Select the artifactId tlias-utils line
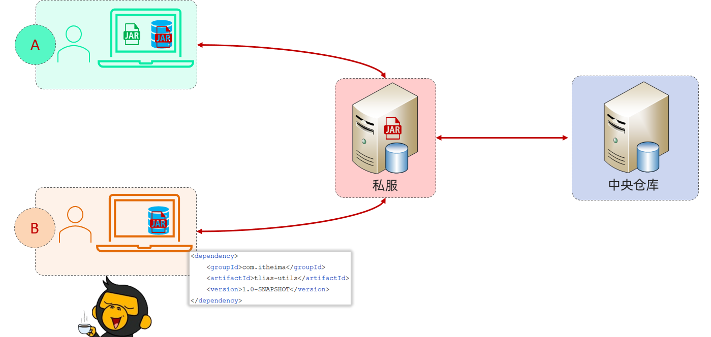This screenshot has height=337, width=711. coord(277,278)
